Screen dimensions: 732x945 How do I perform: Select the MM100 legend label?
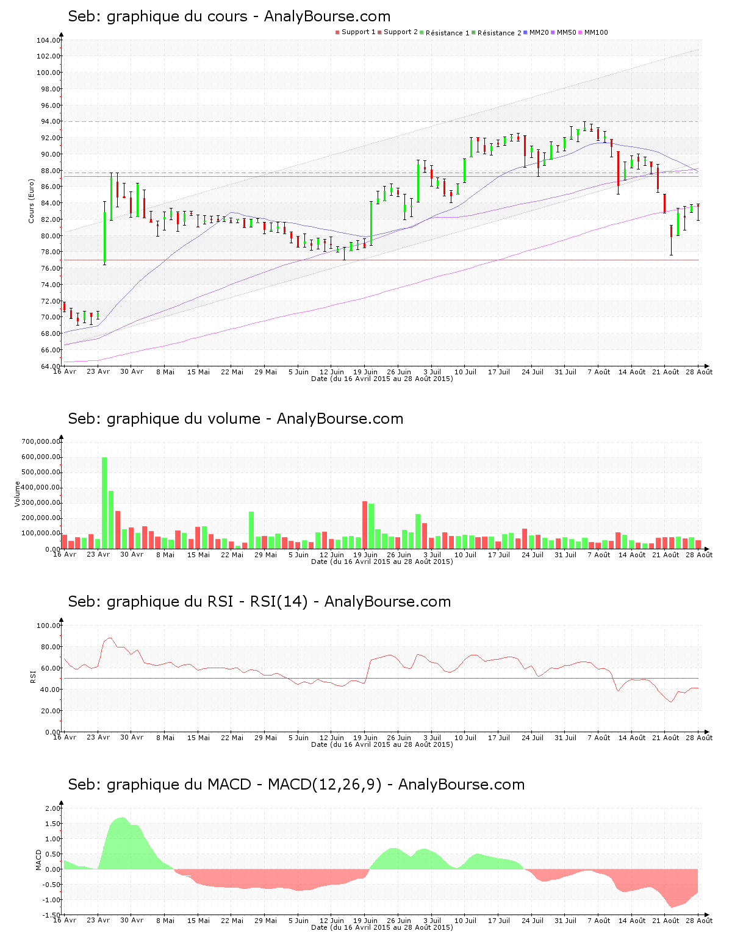(x=596, y=32)
